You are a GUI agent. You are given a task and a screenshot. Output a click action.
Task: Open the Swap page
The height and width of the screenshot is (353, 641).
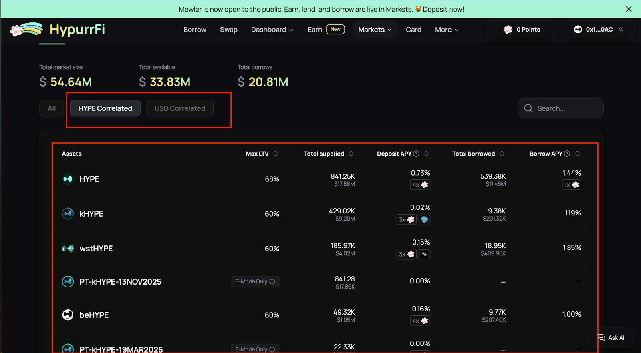[x=228, y=30]
